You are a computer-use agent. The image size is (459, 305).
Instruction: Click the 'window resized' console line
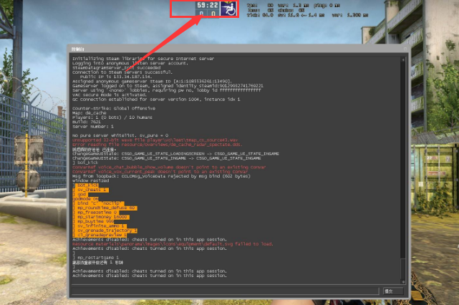[x=91, y=180]
